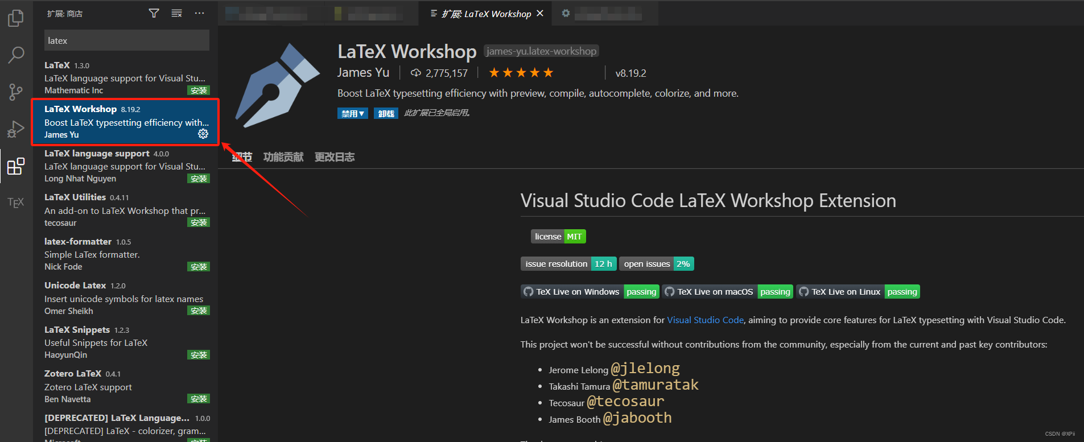Click the five-star rating of LaTeX Workshop

coord(521,73)
